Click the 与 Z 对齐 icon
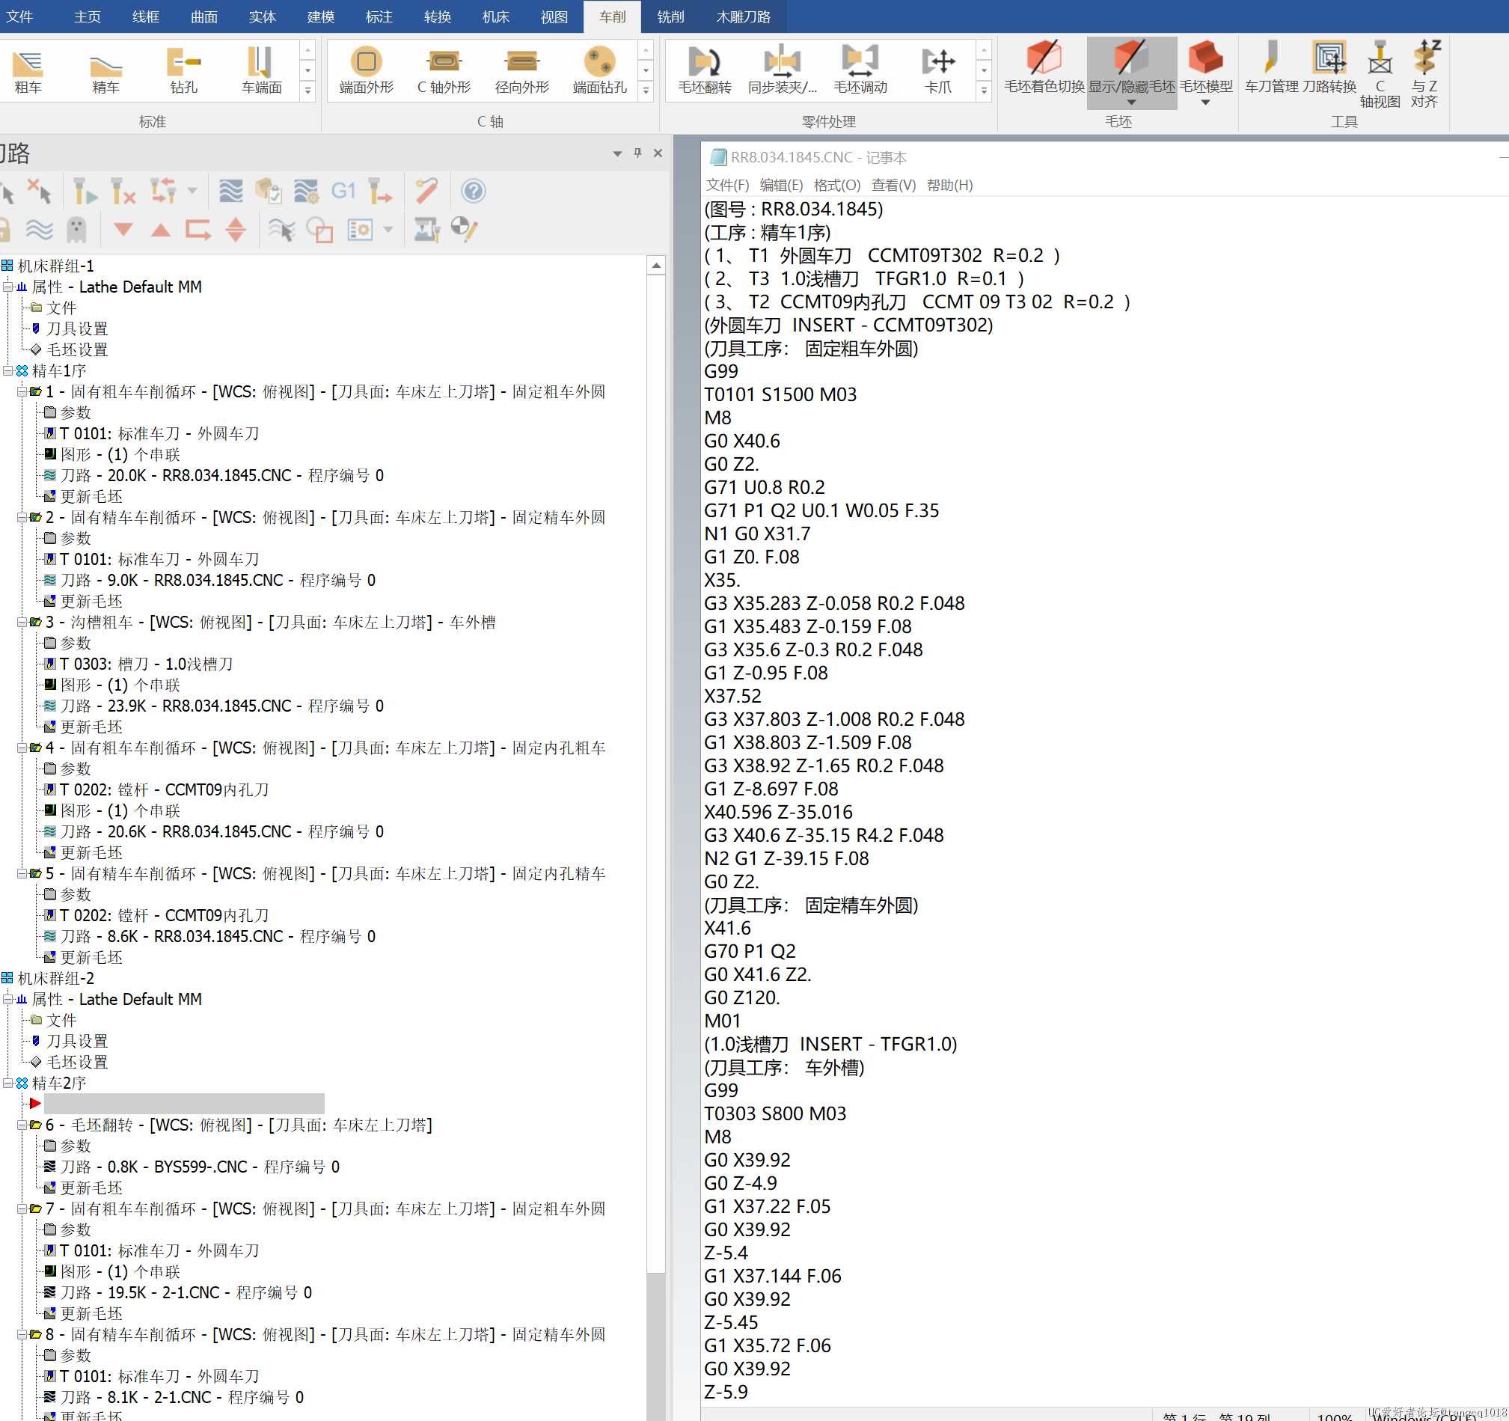Image resolution: width=1509 pixels, height=1421 pixels. point(1424,73)
